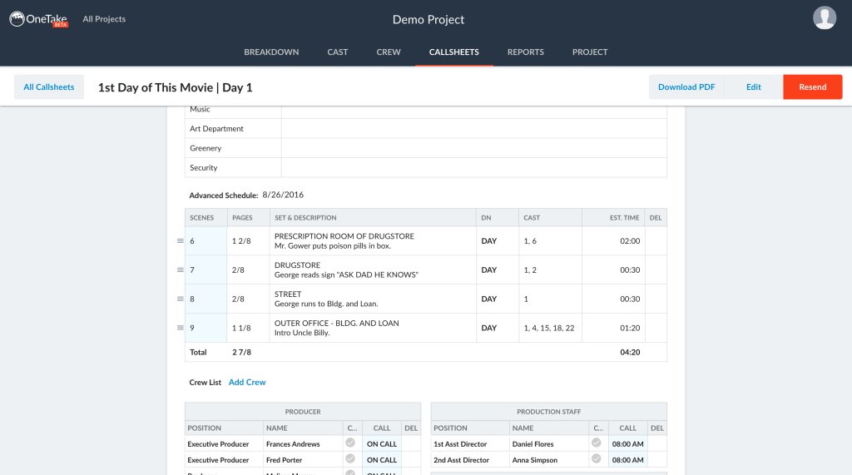The height and width of the screenshot is (475, 852).
Task: Click the drag handle for scene 7
Action: pyautogui.click(x=181, y=270)
